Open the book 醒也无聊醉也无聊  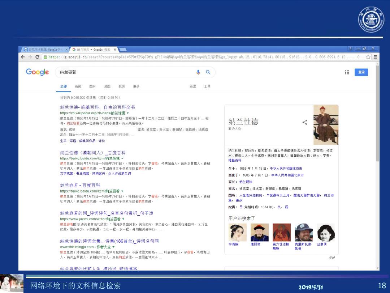click(x=307, y=195)
